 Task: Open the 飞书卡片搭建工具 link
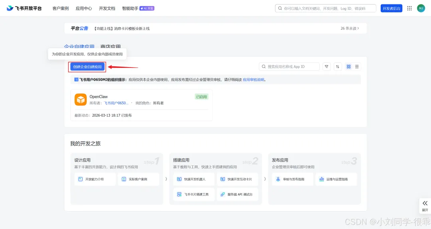tap(194, 194)
